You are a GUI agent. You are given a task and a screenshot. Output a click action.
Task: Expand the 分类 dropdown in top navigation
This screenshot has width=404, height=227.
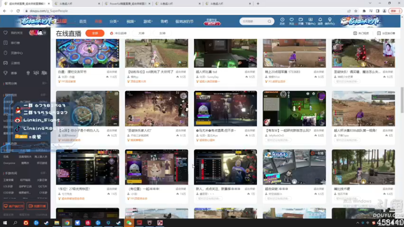pyautogui.click(x=114, y=21)
